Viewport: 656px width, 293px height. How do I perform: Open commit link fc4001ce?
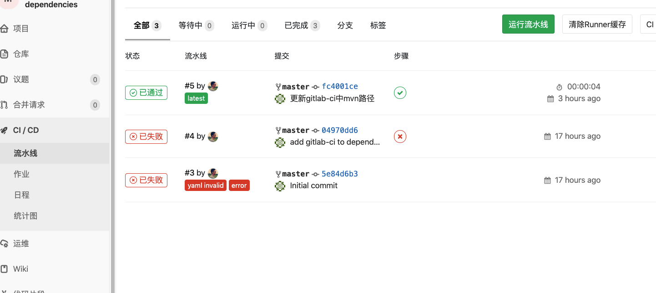[x=340, y=86]
